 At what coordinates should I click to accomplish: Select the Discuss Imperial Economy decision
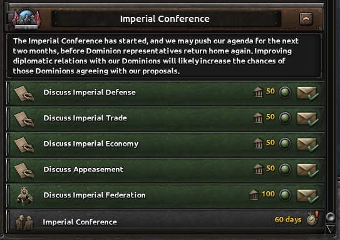165,145
